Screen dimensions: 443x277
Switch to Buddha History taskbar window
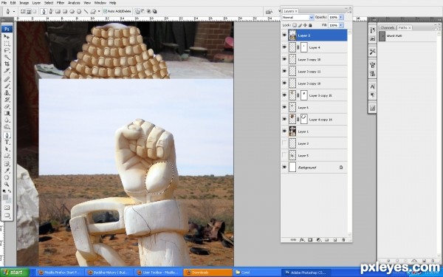pos(109,273)
